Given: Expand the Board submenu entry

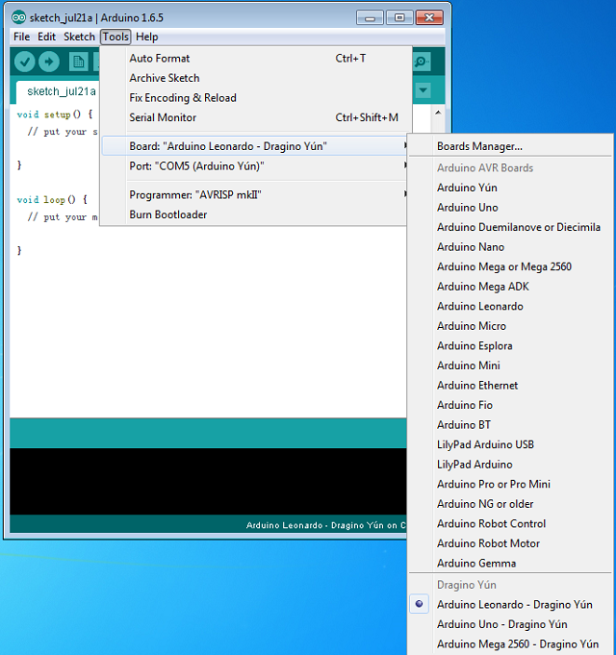Looking at the screenshot, I should tap(254, 146).
